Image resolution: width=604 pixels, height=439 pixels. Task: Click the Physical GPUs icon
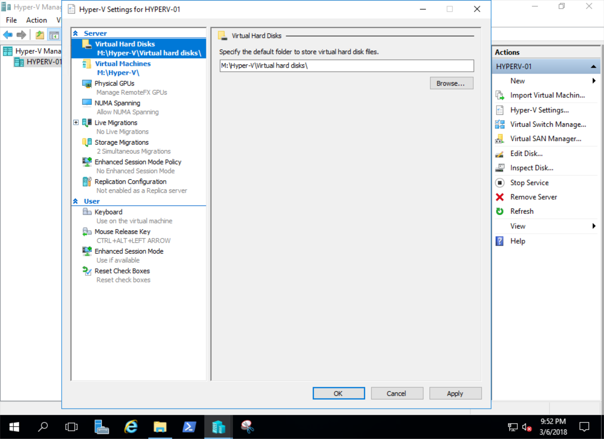click(x=87, y=83)
